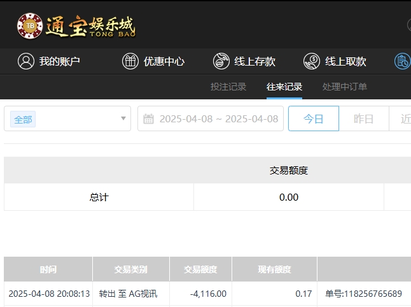Click 总计 summary row label
Viewport: 411px width, 307px height.
click(99, 197)
